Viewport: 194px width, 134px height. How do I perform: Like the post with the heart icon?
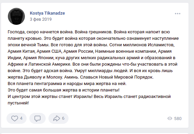click(x=15, y=118)
